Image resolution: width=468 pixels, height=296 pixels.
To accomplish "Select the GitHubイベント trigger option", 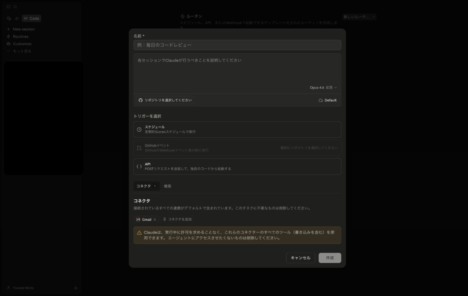I will (237, 148).
